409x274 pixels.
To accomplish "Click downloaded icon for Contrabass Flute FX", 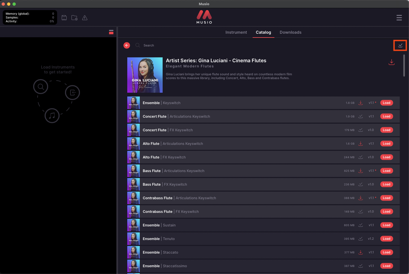I will (361, 211).
